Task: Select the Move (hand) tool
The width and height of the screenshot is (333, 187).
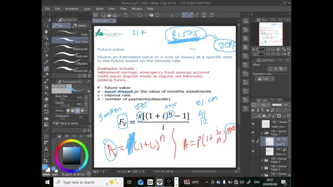Action: (x=46, y=32)
